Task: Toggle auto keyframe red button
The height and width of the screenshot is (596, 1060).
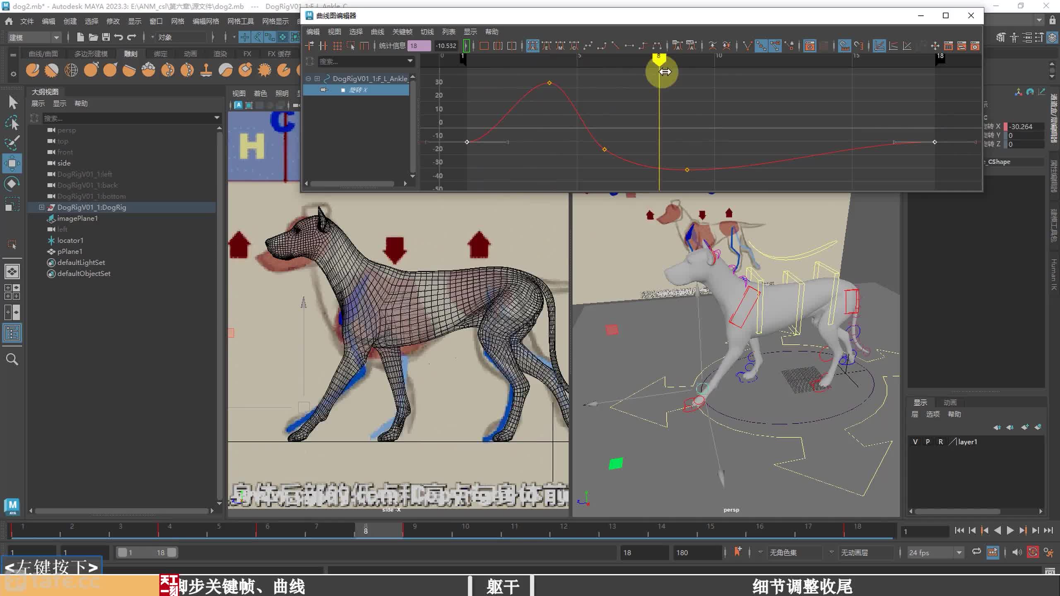Action: click(1033, 552)
